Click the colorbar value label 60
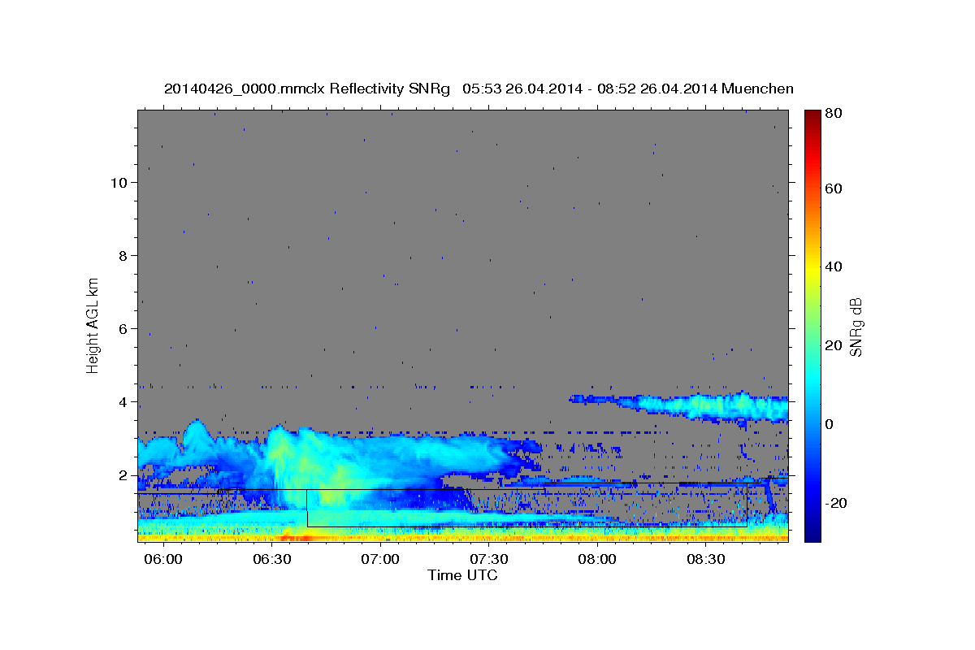975x650 pixels. coord(832,188)
